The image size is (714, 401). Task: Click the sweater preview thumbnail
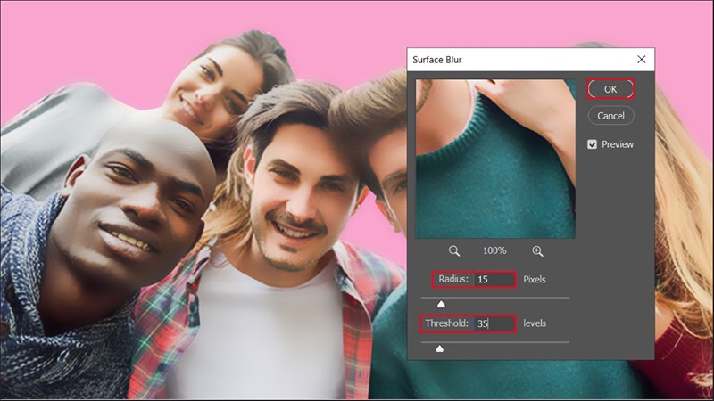tap(495, 160)
